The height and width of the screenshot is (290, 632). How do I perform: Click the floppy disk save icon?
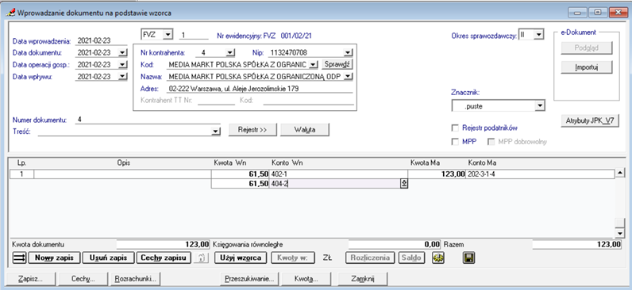(x=469, y=258)
